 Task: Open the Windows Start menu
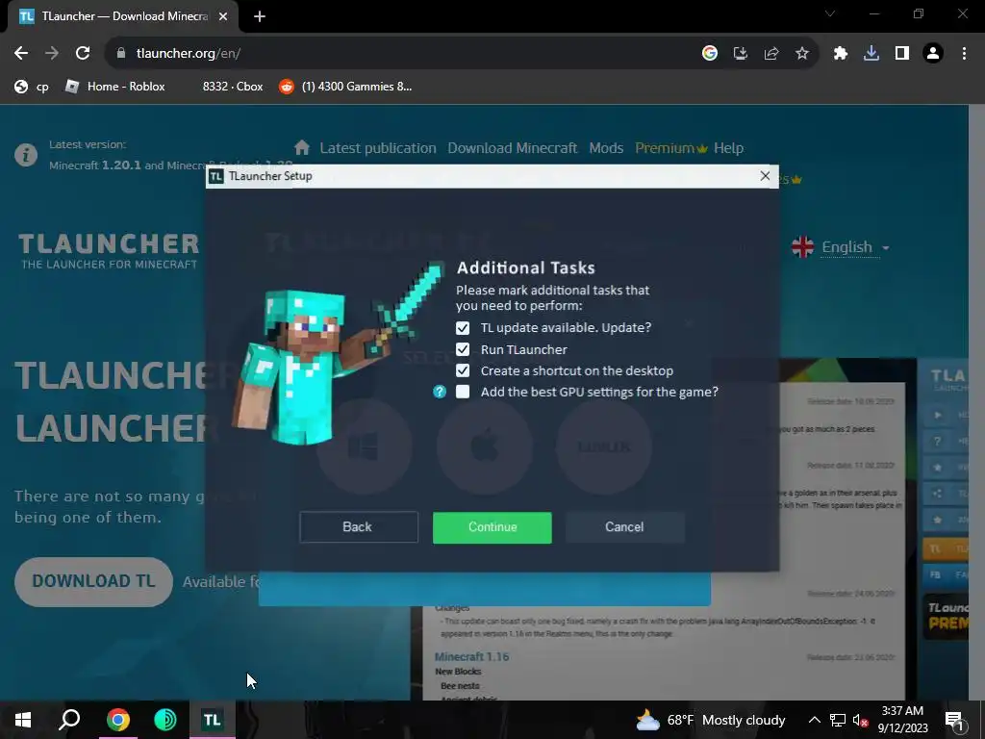click(23, 720)
